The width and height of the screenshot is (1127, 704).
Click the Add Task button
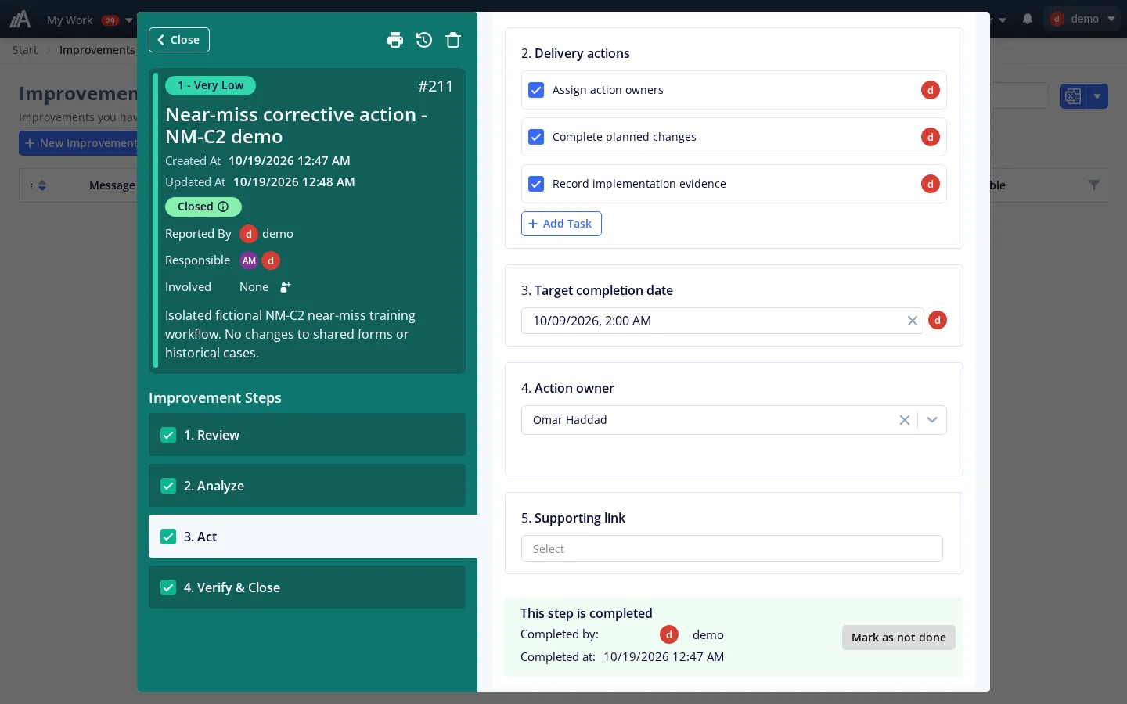click(561, 224)
